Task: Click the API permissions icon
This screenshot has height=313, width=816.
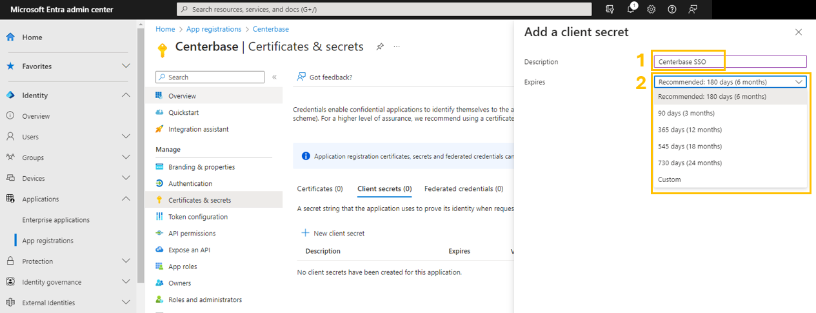Action: click(159, 234)
